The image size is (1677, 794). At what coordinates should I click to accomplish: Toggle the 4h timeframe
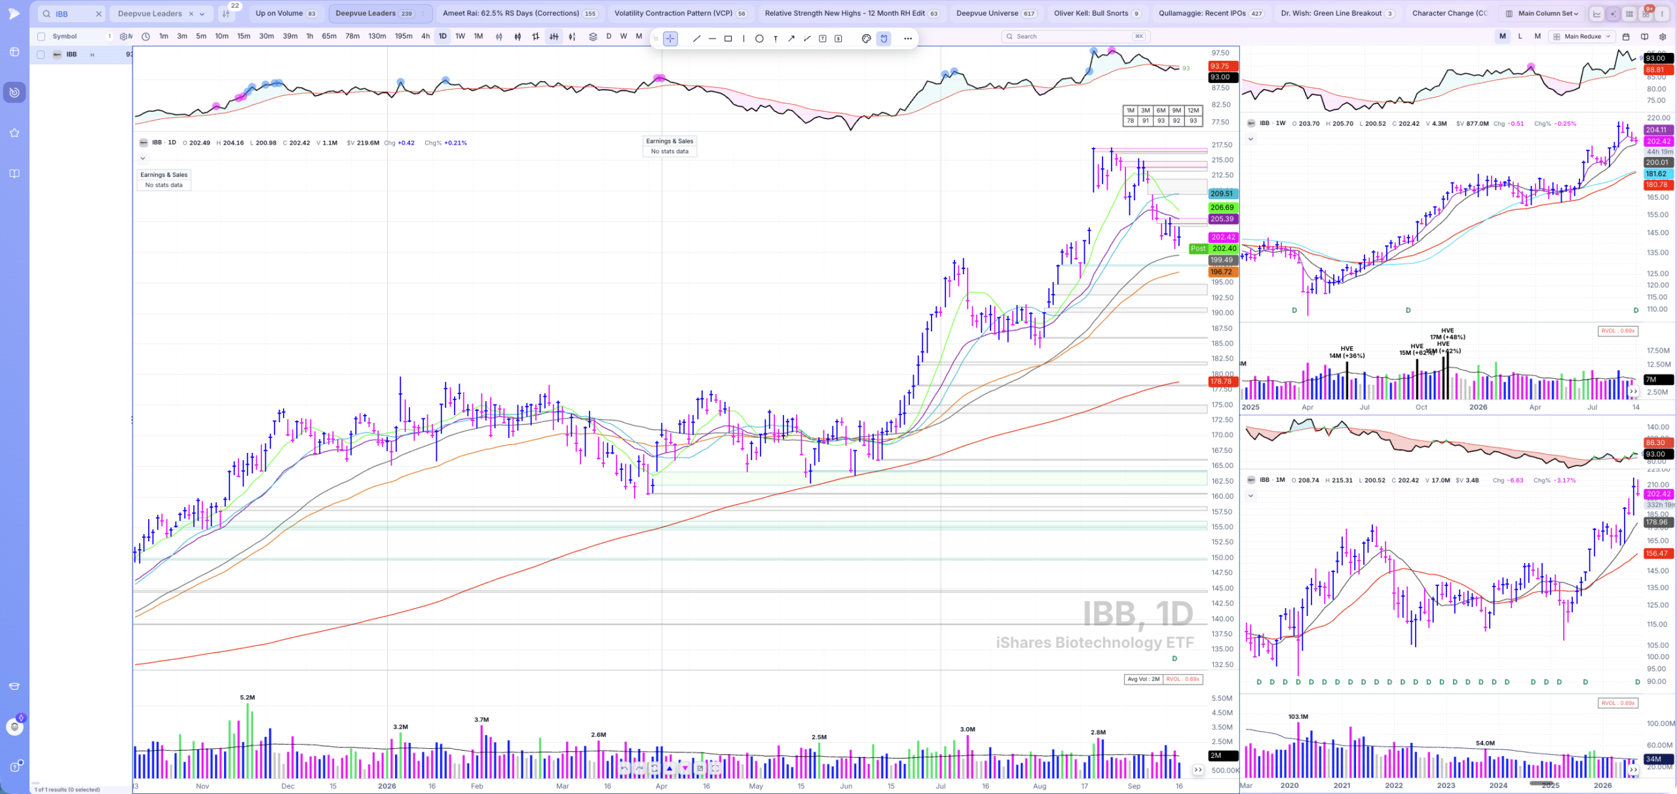pyautogui.click(x=426, y=37)
